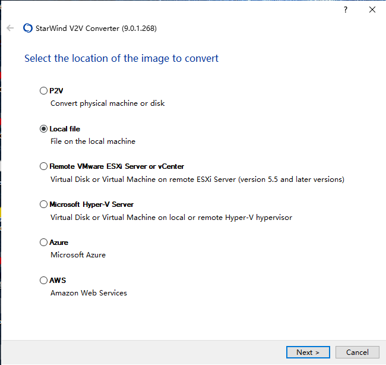The height and width of the screenshot is (365, 386).
Task: Select the Azure radio button
Action: 43,243
